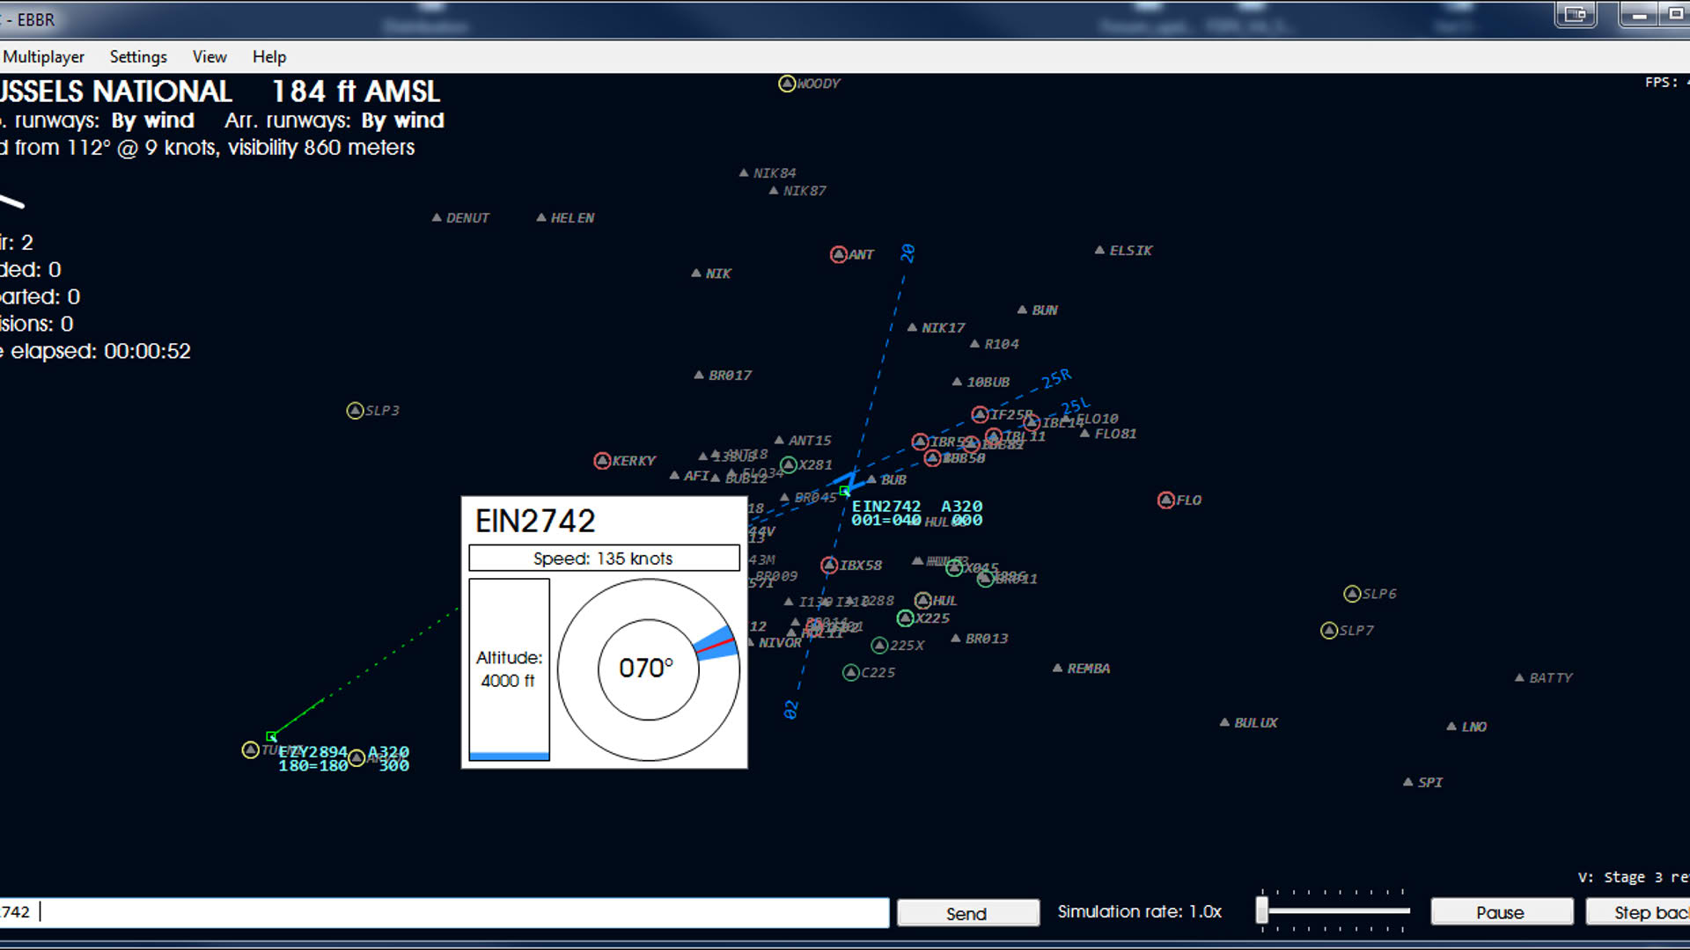The image size is (1690, 950).
Task: Click the Pause button
Action: [1501, 912]
